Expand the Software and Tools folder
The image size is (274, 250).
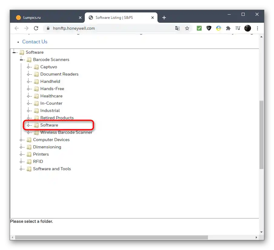pos(21,169)
